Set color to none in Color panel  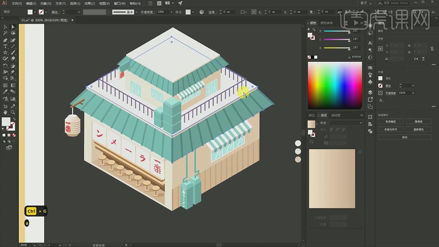(x=310, y=57)
